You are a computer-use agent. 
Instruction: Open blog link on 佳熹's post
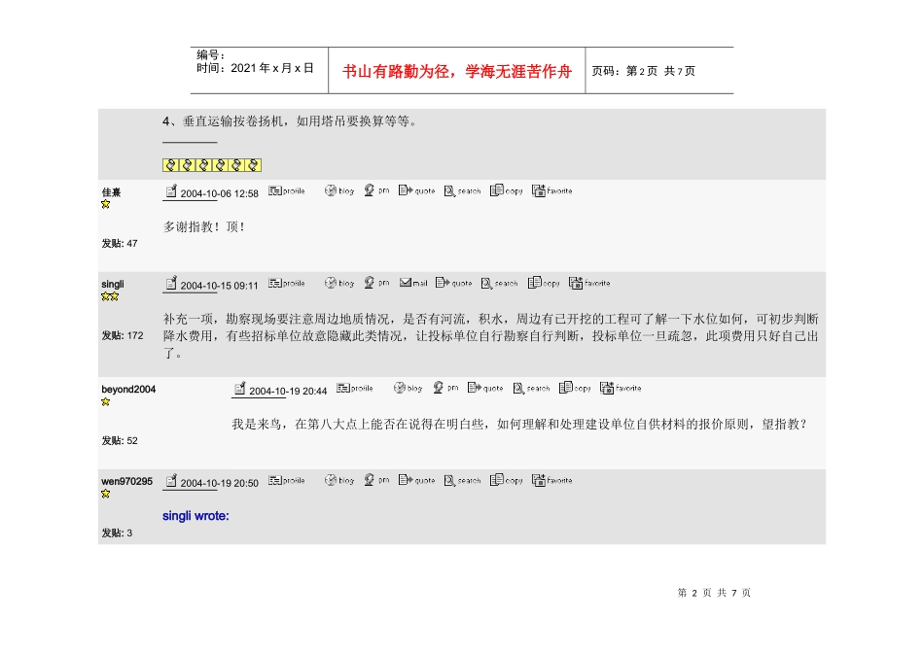tap(339, 190)
